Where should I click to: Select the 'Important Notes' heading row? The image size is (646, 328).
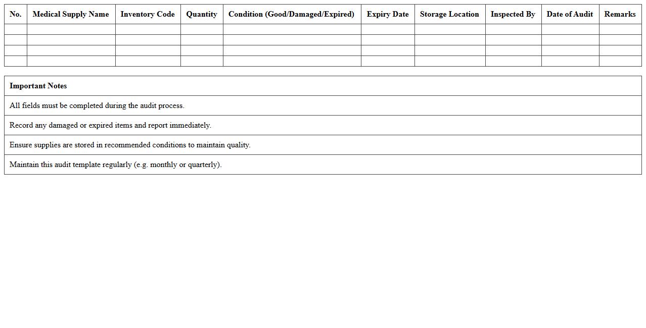38,86
